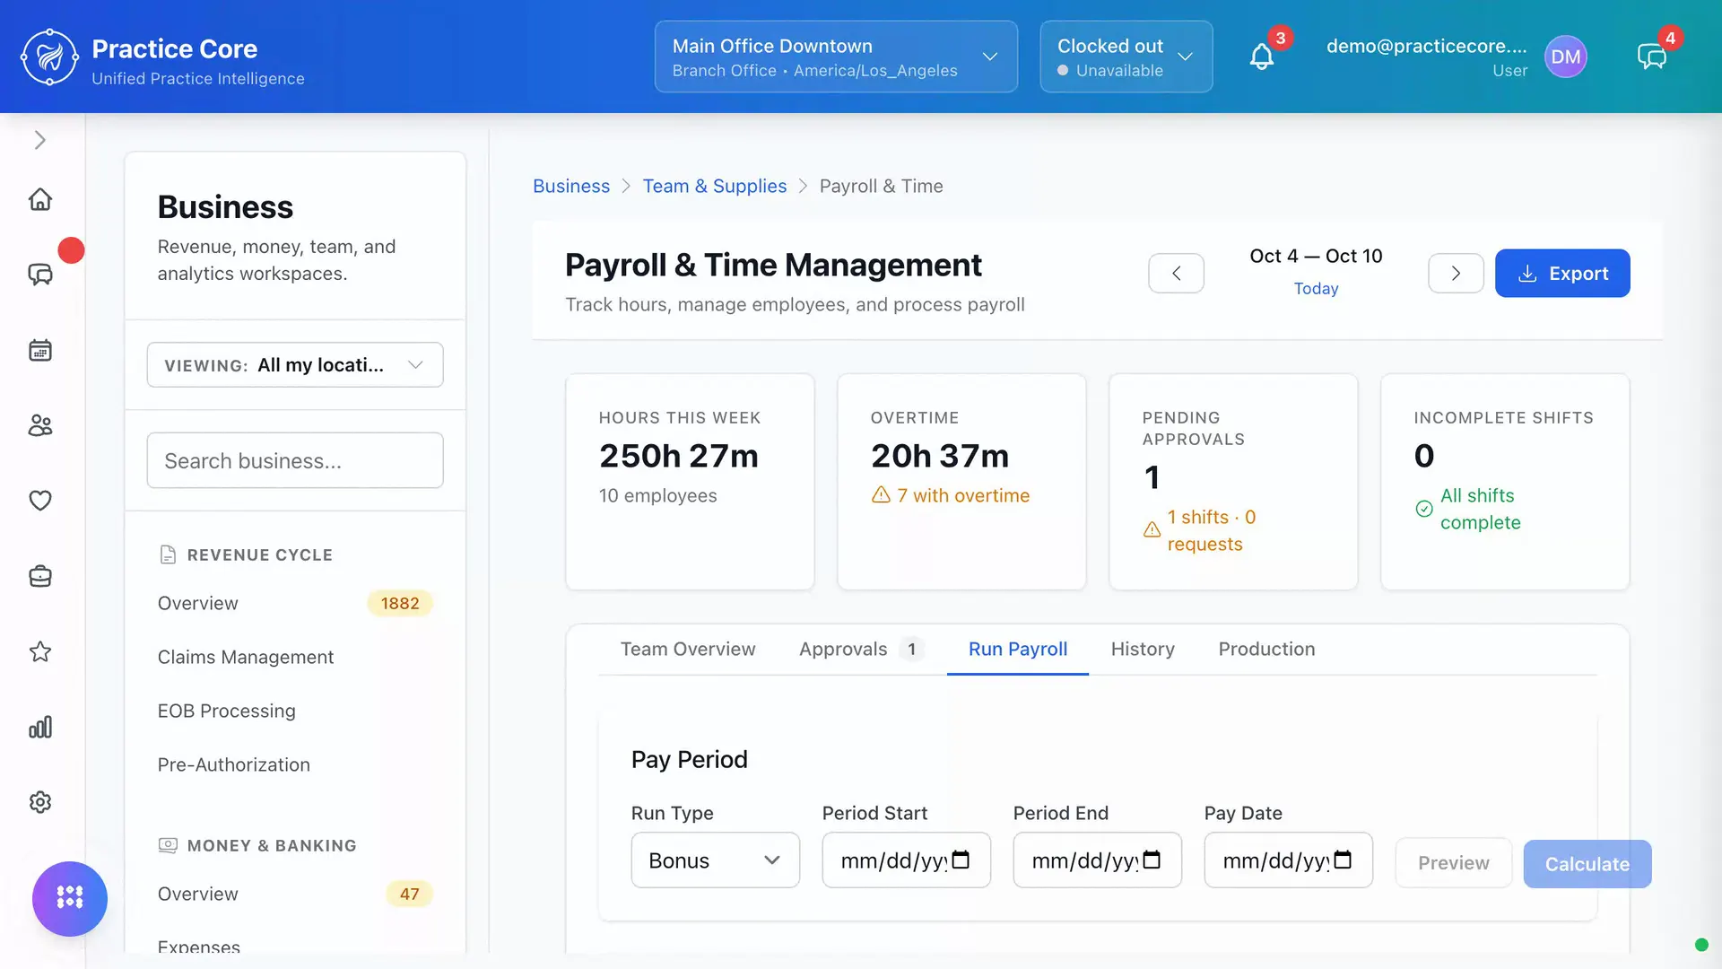The image size is (1722, 969).
Task: Click the Calculate button
Action: point(1587,864)
